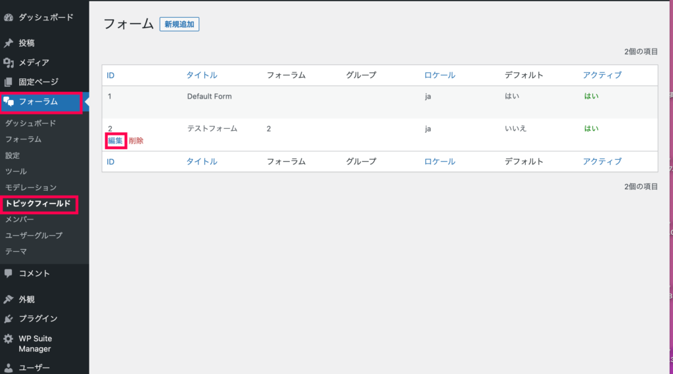Click the speech bubbles icon beside フォーラム
This screenshot has width=673, height=374.
[9, 102]
